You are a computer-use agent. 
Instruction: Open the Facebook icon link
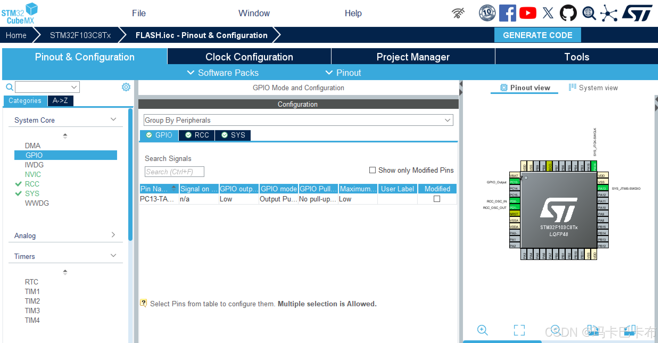click(x=507, y=13)
